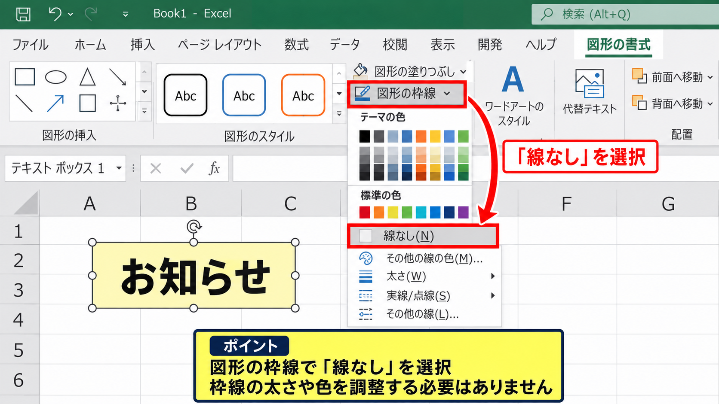Click the 代替テキスト icon
Viewport: 719px width, 404px height.
click(x=590, y=84)
